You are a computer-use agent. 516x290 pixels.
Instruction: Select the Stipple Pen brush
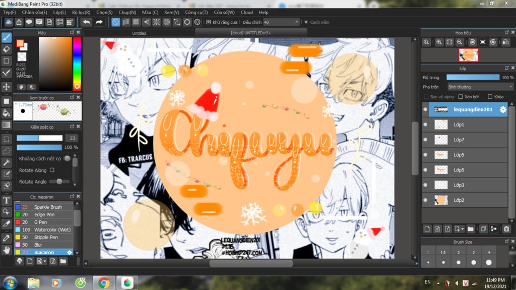[44, 237]
